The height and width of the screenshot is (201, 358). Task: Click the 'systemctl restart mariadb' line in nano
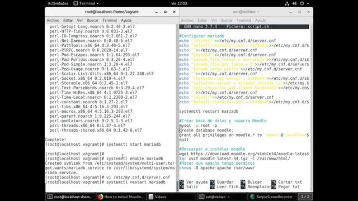coord(209,112)
